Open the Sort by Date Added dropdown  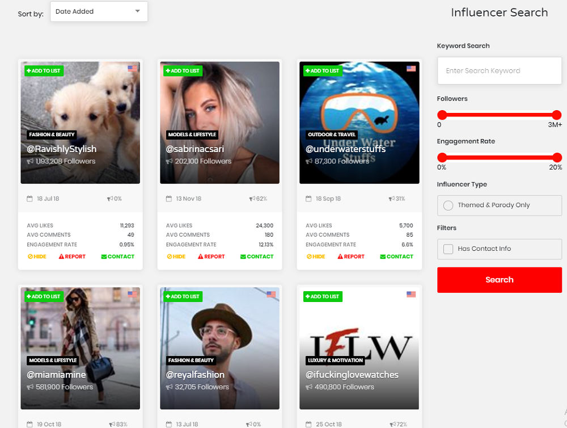click(x=99, y=11)
